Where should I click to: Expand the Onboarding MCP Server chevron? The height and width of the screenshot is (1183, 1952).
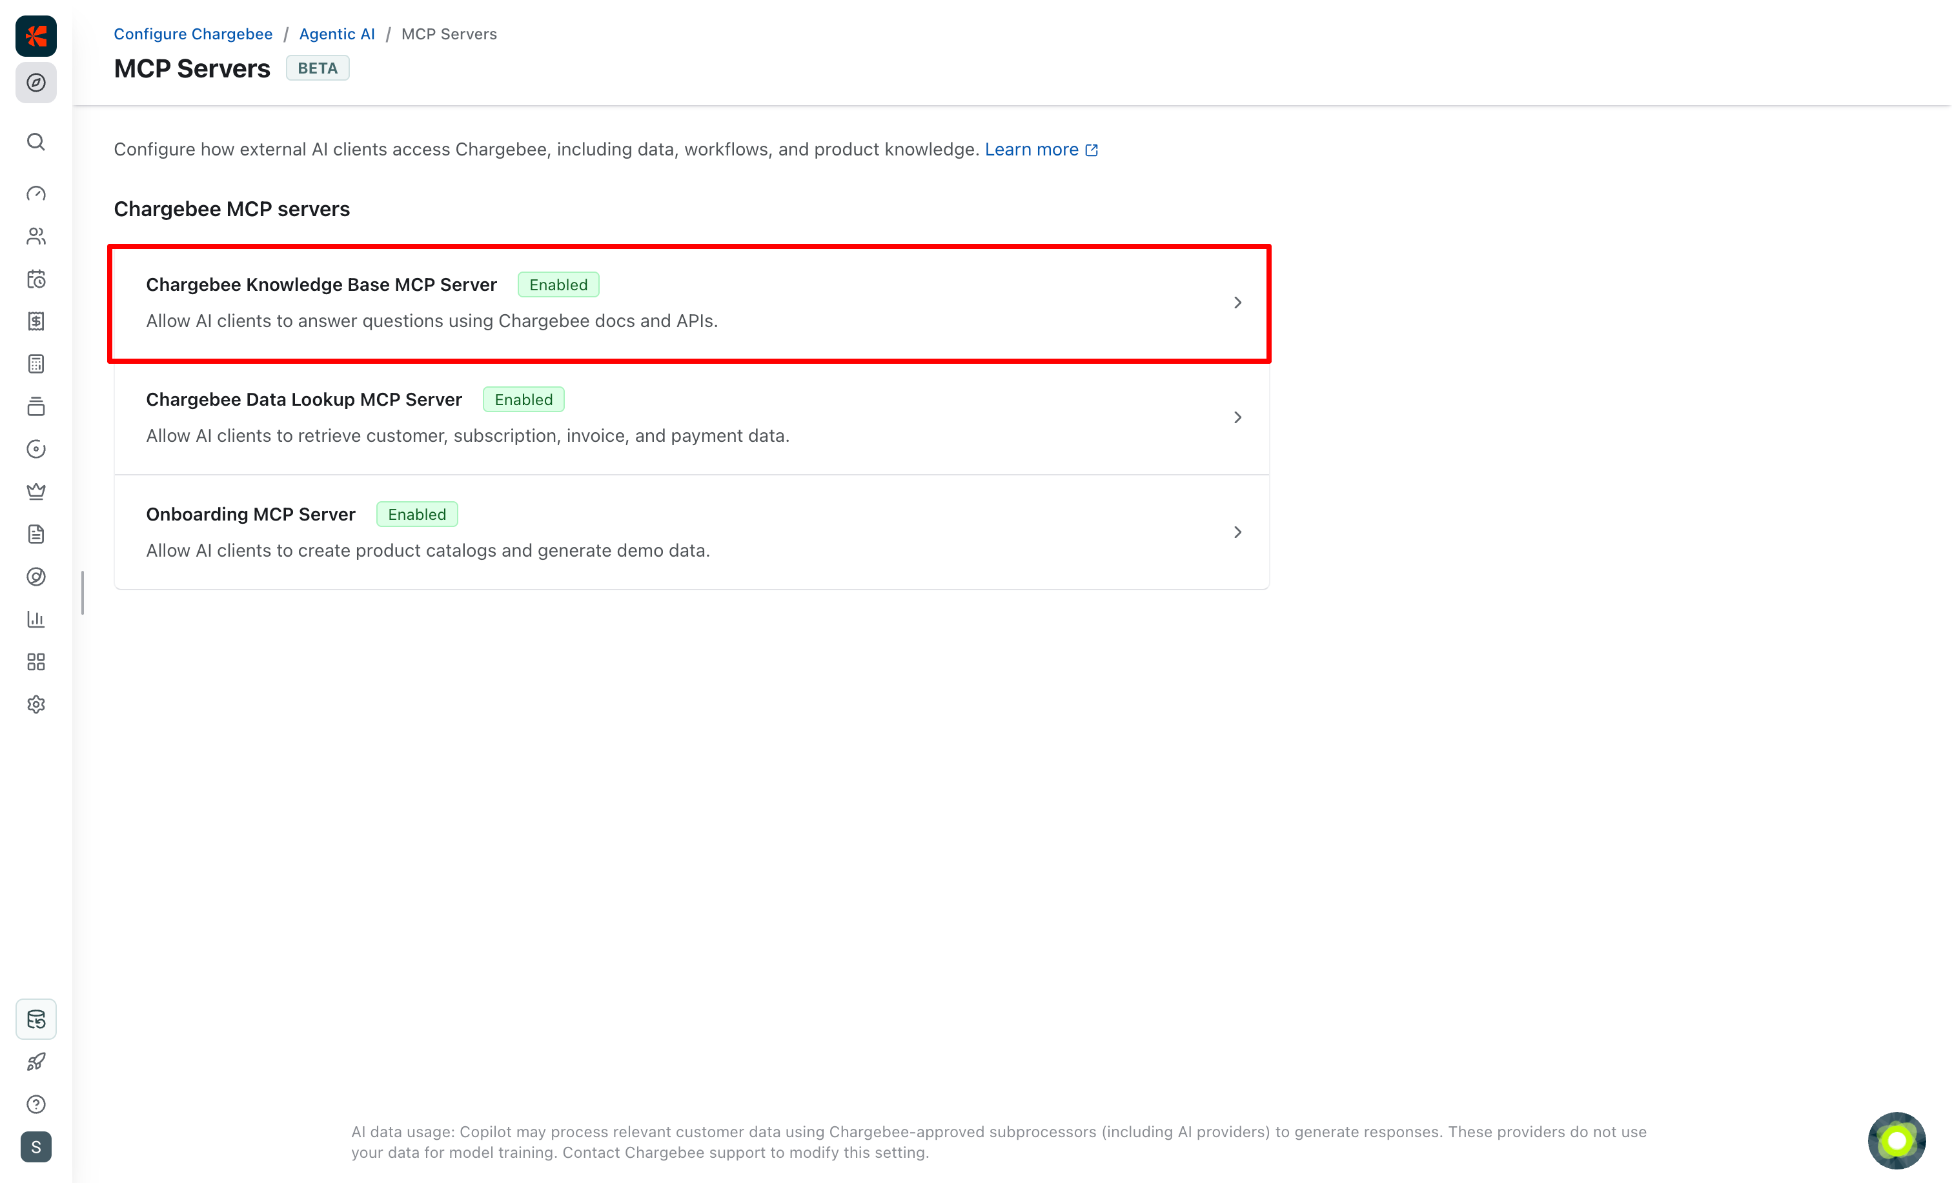click(1237, 532)
